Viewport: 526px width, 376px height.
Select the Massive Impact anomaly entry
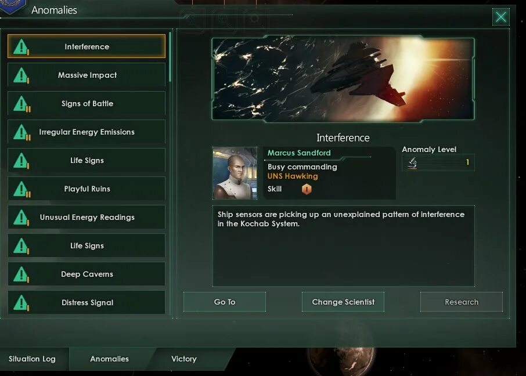point(87,75)
